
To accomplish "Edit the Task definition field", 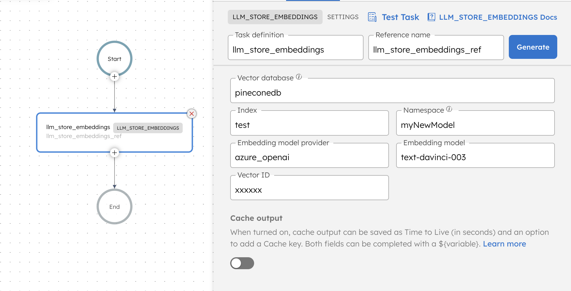I will coord(296,48).
